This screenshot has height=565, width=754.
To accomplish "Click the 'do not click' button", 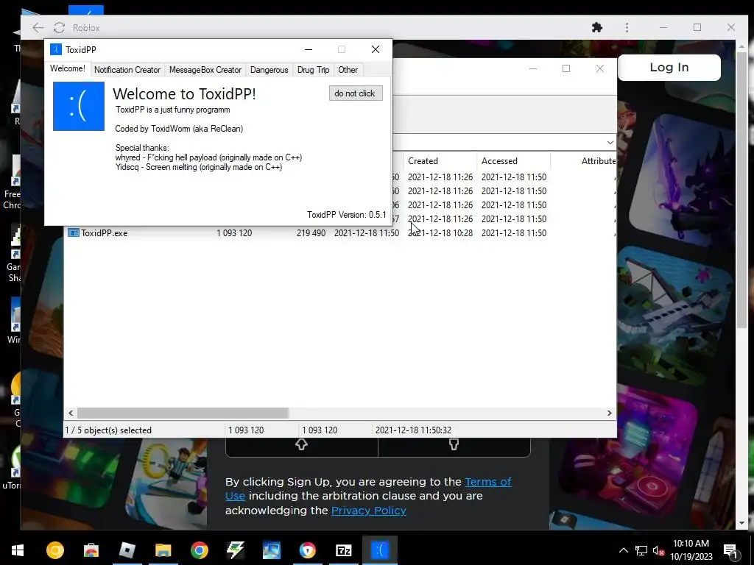I will [356, 93].
